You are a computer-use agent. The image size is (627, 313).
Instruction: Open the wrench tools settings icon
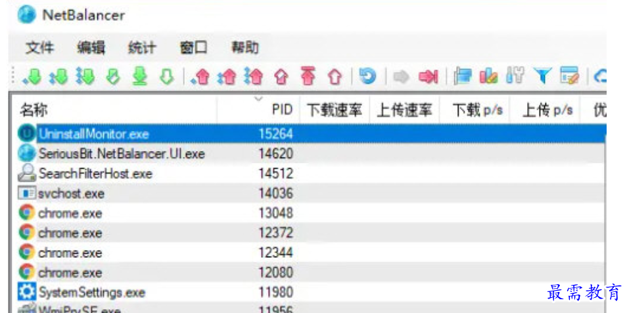coord(515,75)
